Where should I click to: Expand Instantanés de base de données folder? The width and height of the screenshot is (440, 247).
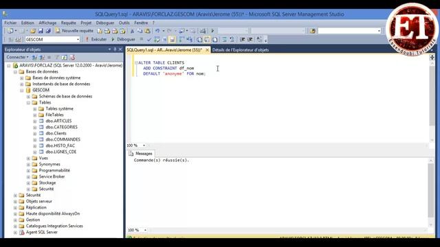click(x=22, y=84)
